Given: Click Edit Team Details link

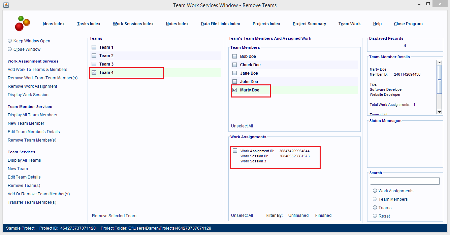Looking at the screenshot, I should click(x=24, y=177).
